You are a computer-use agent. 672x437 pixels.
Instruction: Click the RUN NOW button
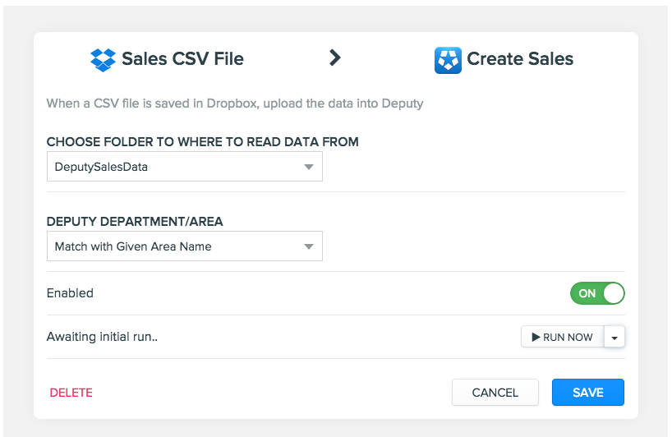(562, 337)
